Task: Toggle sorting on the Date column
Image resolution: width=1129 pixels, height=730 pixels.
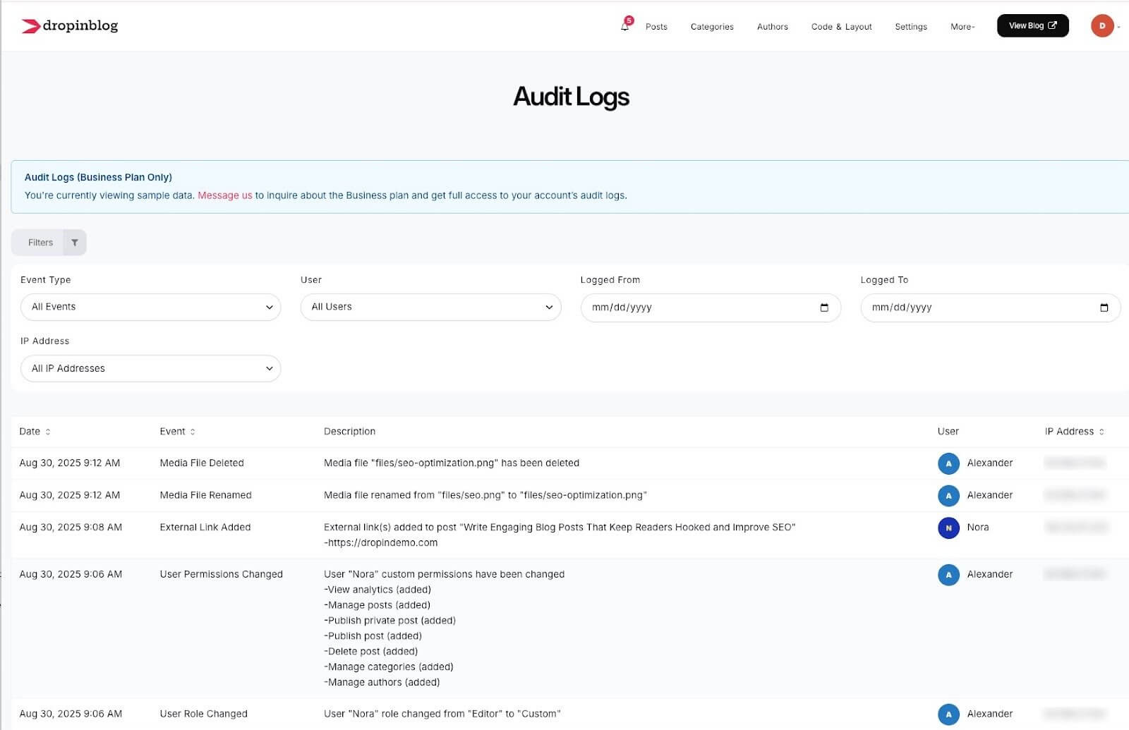Action: point(49,432)
